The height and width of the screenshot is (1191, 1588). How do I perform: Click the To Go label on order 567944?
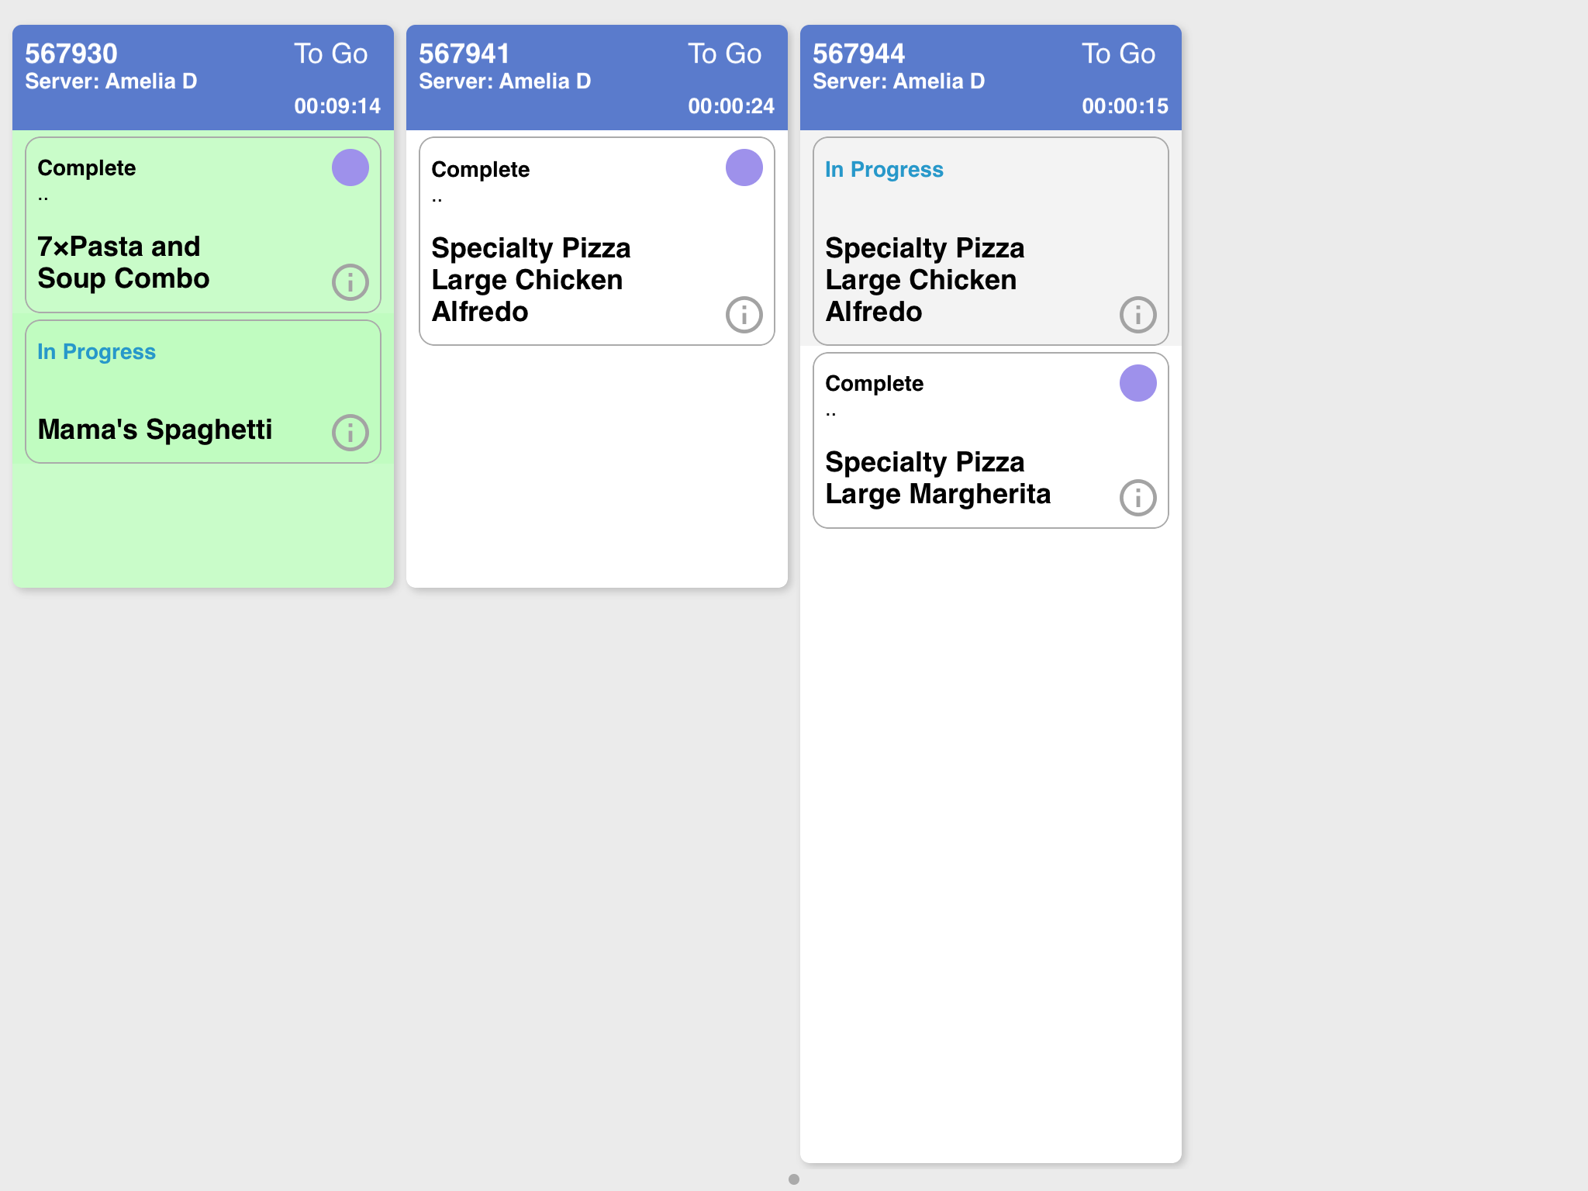pos(1118,54)
